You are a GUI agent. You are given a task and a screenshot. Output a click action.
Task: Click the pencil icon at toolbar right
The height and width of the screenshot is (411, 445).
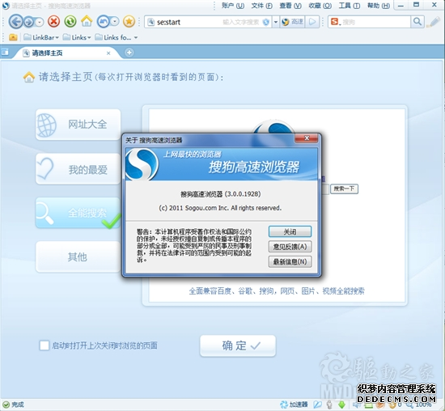tap(434, 22)
